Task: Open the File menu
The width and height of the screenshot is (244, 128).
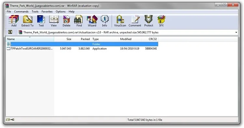Action: [x=9, y=11]
